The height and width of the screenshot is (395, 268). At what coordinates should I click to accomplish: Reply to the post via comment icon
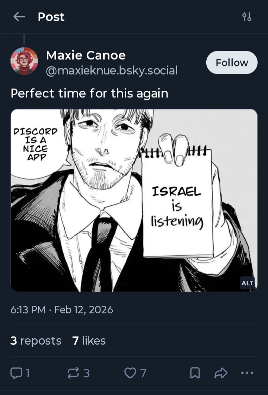(17, 373)
